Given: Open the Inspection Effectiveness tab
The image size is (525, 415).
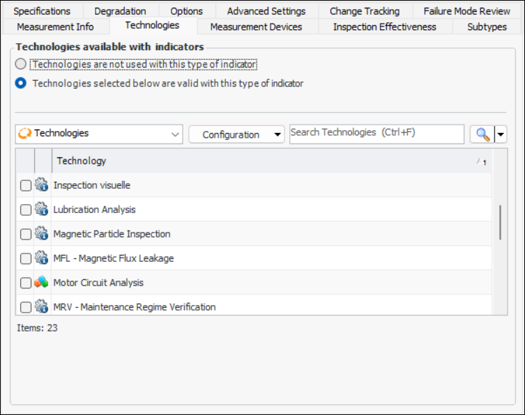Looking at the screenshot, I should (x=384, y=27).
